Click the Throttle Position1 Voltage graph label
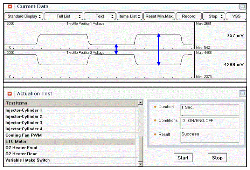Image resolution: width=250 pixels, height=170 pixels. click(85, 24)
